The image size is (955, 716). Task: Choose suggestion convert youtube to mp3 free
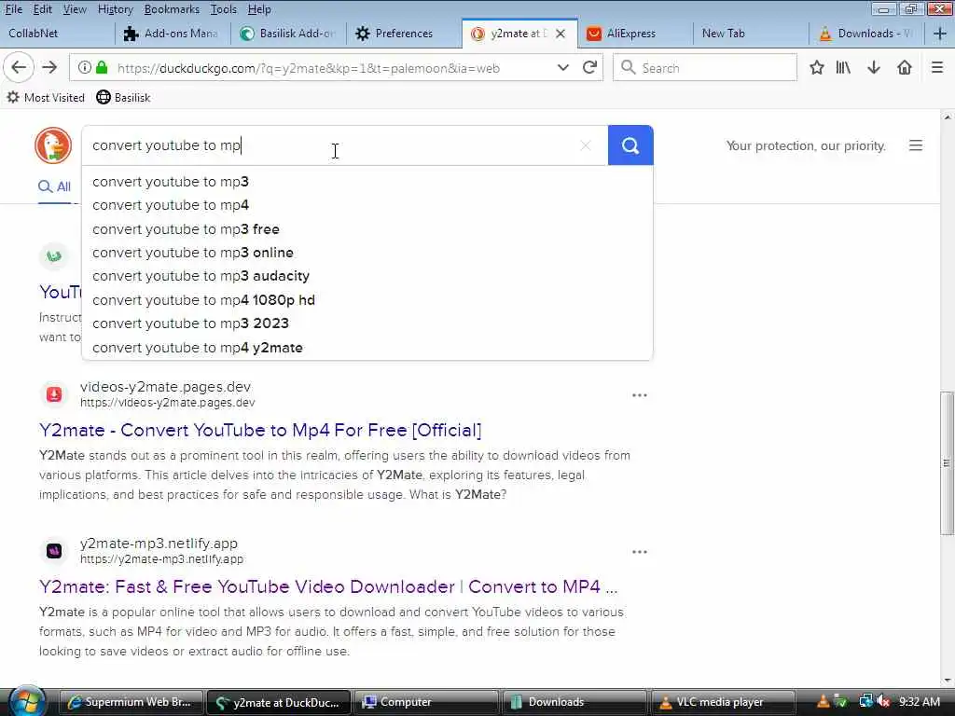click(x=367, y=229)
